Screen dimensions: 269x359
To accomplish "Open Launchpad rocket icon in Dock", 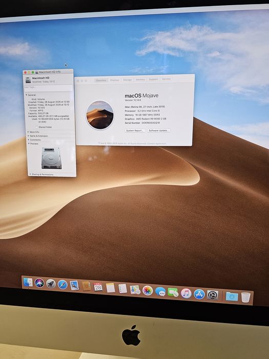I will 51,284.
